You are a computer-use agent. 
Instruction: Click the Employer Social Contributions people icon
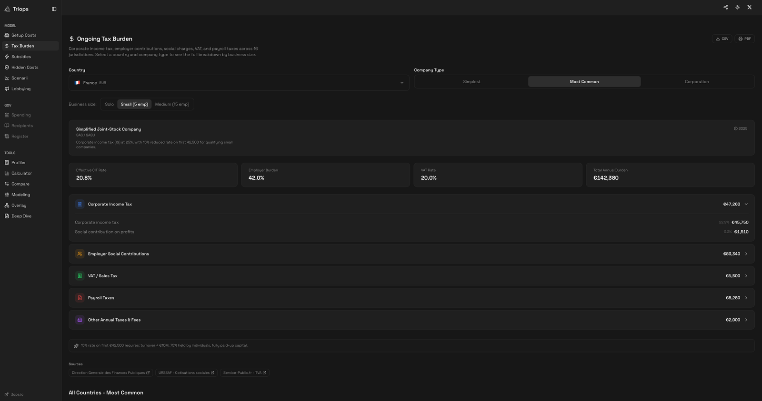click(80, 254)
